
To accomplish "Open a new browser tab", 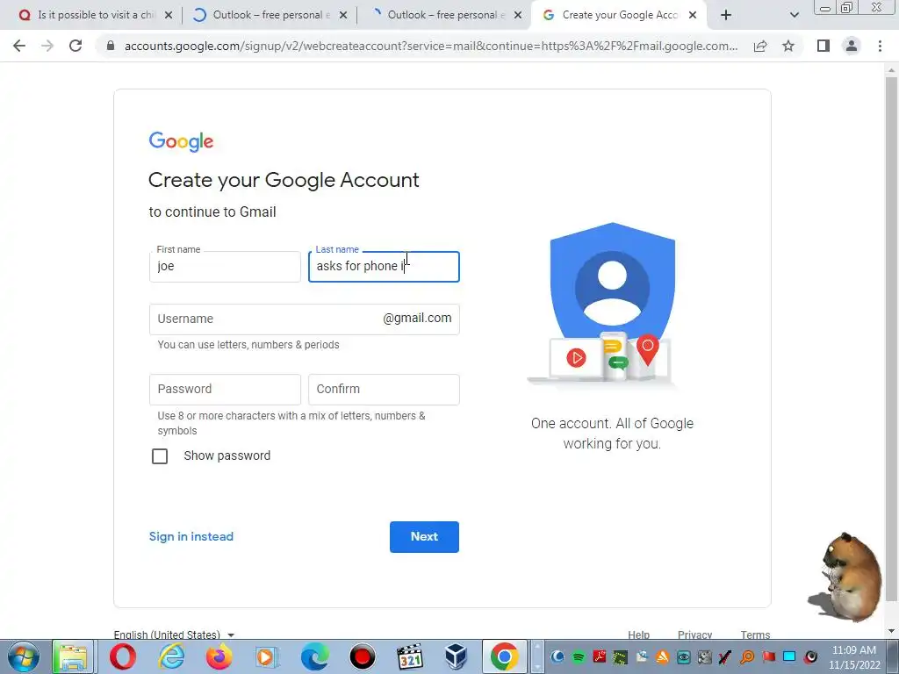I will coord(726,15).
